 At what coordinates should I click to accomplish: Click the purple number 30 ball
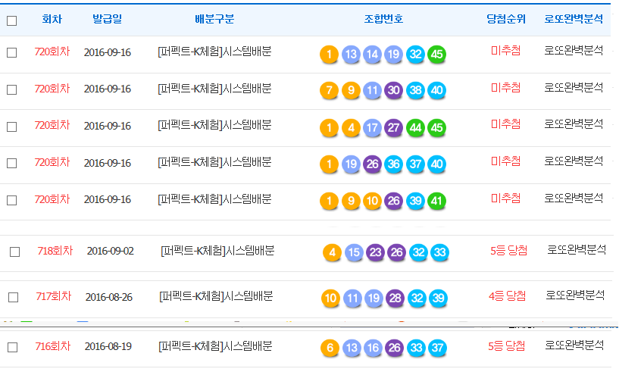click(393, 91)
